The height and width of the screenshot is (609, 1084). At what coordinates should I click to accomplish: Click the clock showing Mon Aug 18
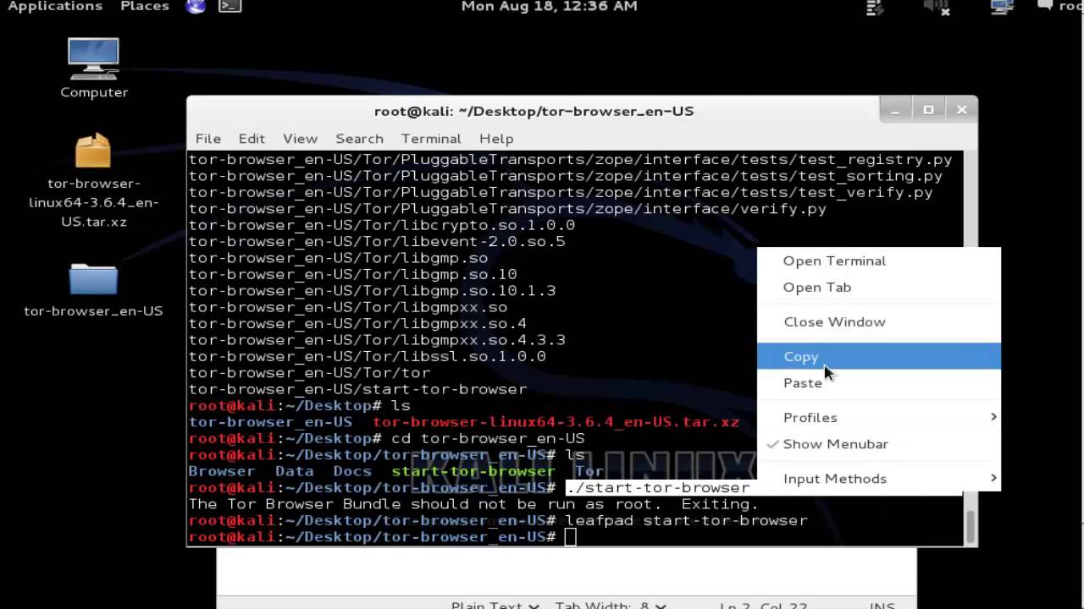point(549,7)
